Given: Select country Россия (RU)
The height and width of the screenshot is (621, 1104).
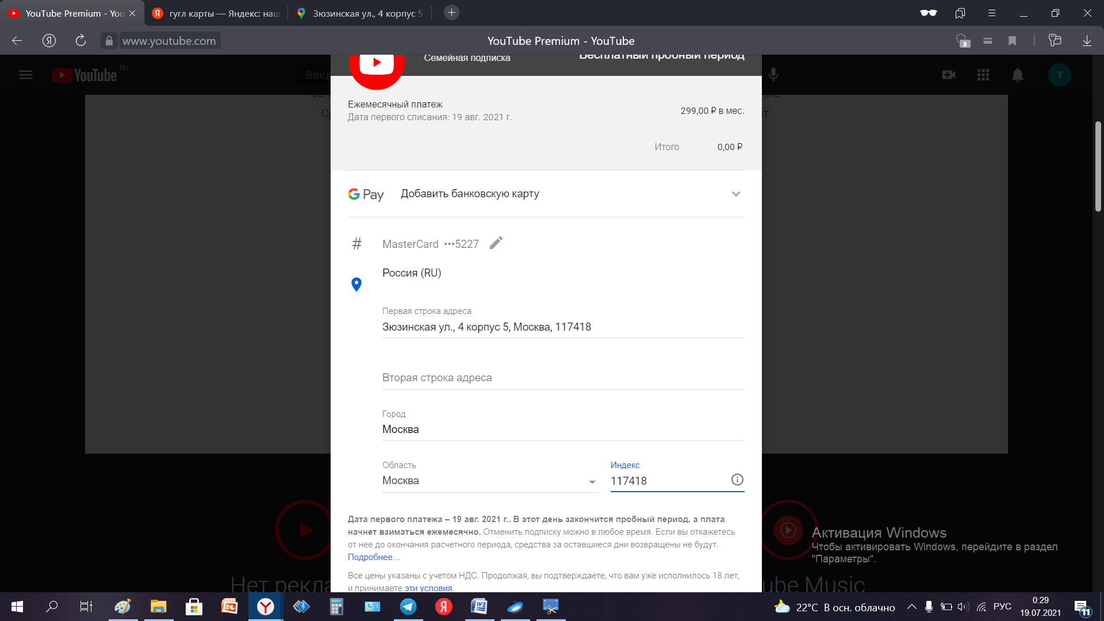Looking at the screenshot, I should click(x=412, y=273).
